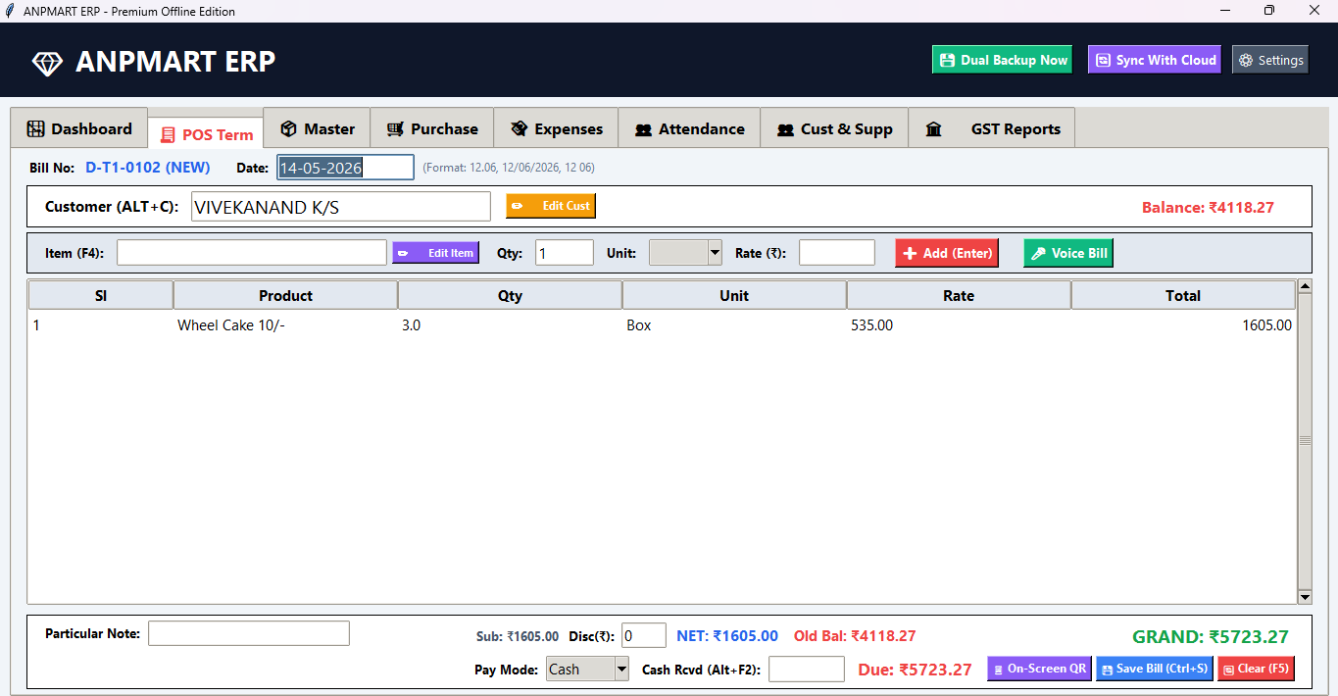Click the feather app icon in title bar

tap(11, 11)
